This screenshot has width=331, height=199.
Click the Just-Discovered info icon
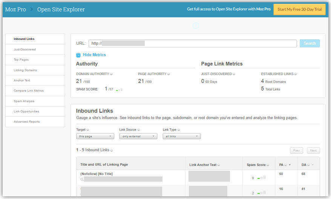(x=234, y=74)
